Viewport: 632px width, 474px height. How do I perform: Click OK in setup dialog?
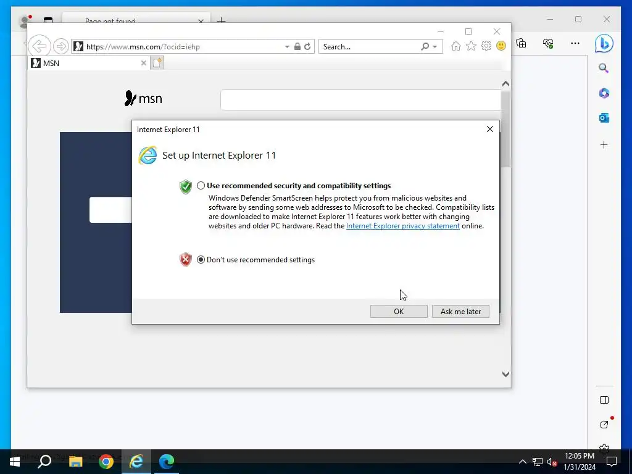point(399,311)
